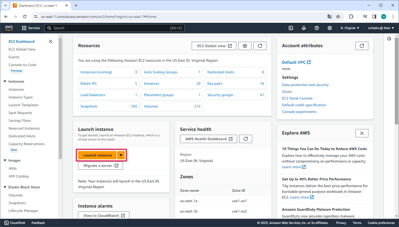Open Spot Requests in sidebar
This screenshot has height=227, width=399.
tap(20, 113)
